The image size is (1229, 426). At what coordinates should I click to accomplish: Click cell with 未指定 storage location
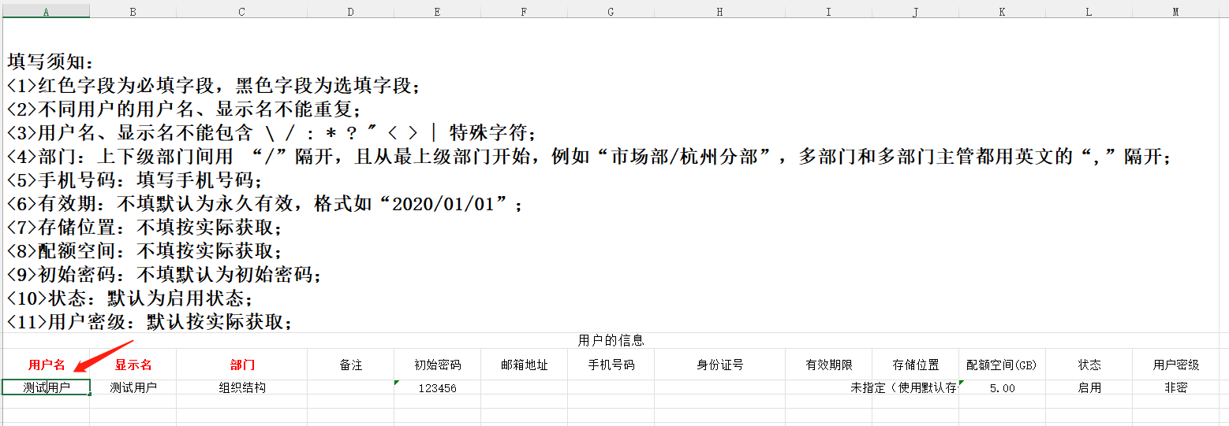click(x=915, y=387)
